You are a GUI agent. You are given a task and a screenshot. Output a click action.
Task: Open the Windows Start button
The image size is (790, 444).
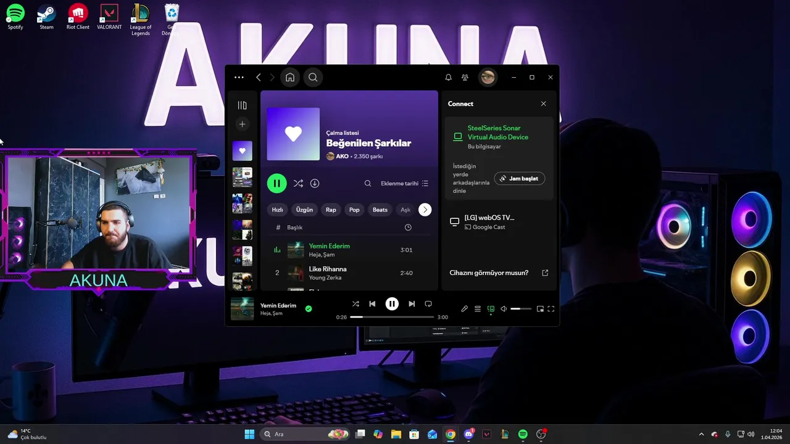click(249, 434)
